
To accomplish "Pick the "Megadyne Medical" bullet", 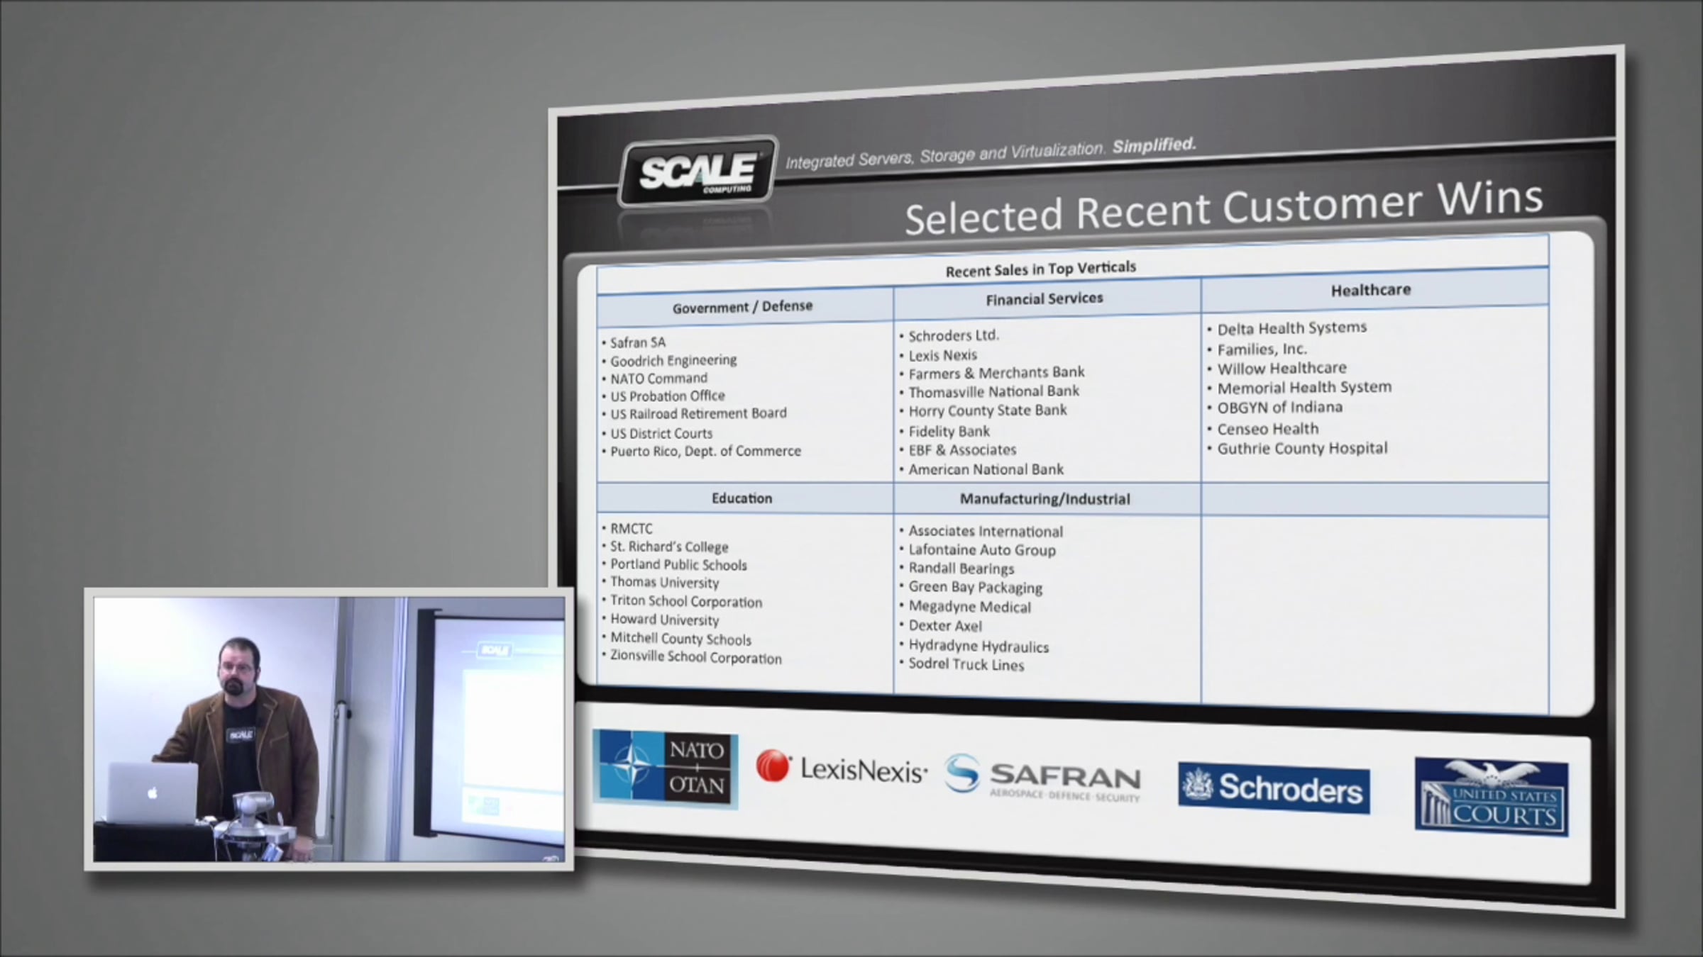I will (969, 607).
